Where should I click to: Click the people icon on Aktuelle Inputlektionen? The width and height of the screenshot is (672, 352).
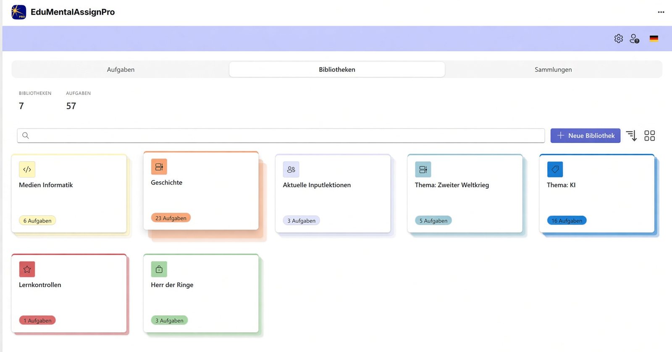tap(291, 169)
